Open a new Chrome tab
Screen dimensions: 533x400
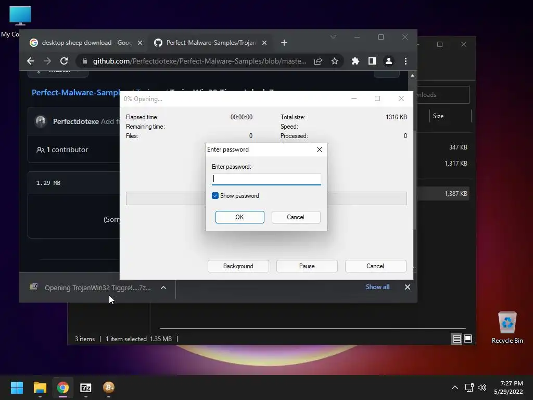pyautogui.click(x=284, y=43)
